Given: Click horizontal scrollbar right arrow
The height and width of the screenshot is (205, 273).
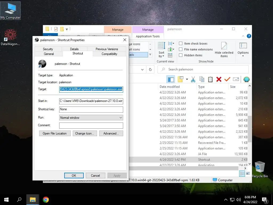Looking at the screenshot, I should pyautogui.click(x=245, y=168).
